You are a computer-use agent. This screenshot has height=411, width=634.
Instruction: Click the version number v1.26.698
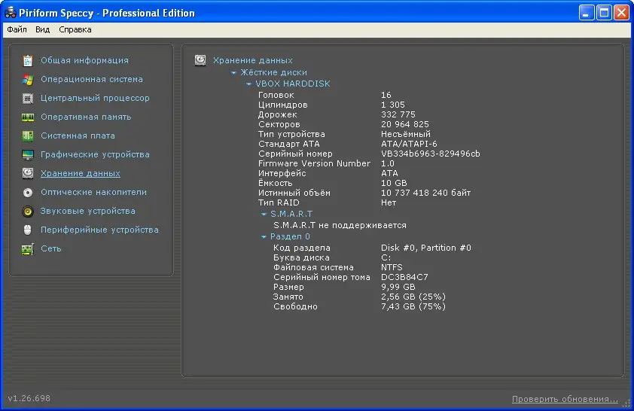click(29, 398)
